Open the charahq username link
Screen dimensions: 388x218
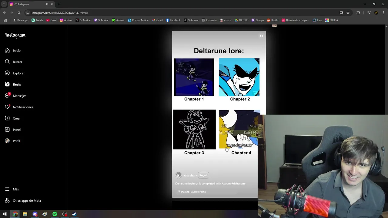pos(189,176)
